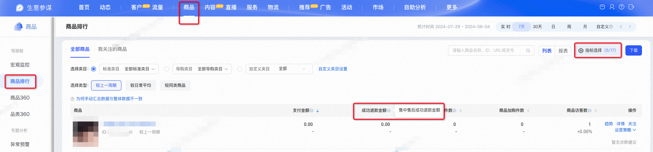Viewport: 653px width, 152px height.
Task: Open the user account icon in header
Action: (612, 7)
